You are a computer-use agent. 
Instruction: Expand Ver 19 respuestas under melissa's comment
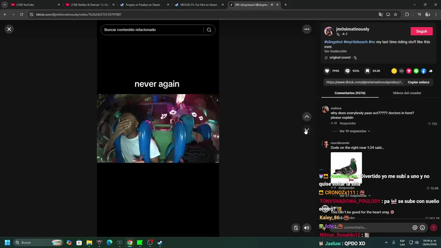tap(355, 131)
